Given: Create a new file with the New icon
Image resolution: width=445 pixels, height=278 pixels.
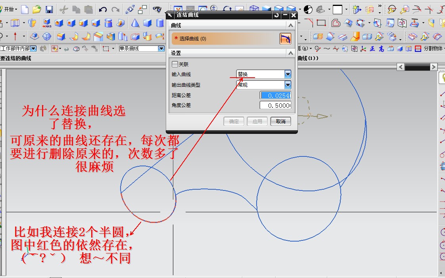Looking at the screenshot, I should tap(25, 10).
